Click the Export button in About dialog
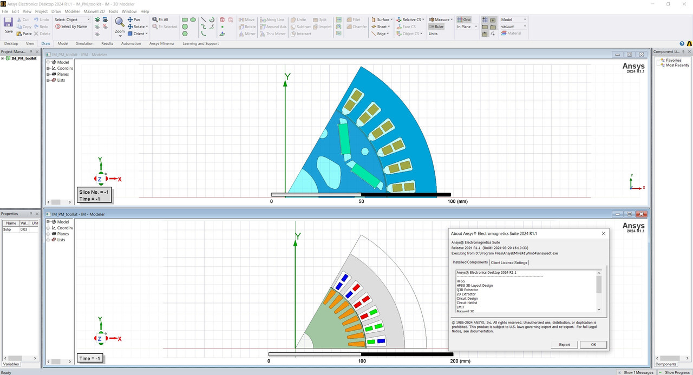 click(564, 345)
